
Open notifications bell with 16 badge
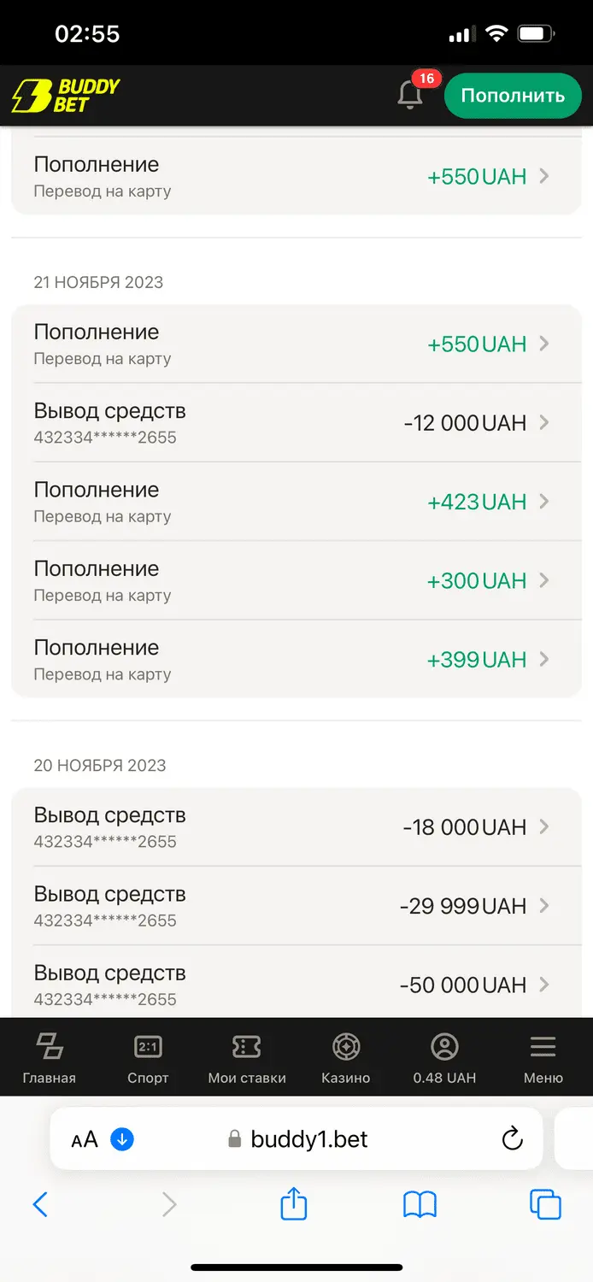tap(411, 95)
